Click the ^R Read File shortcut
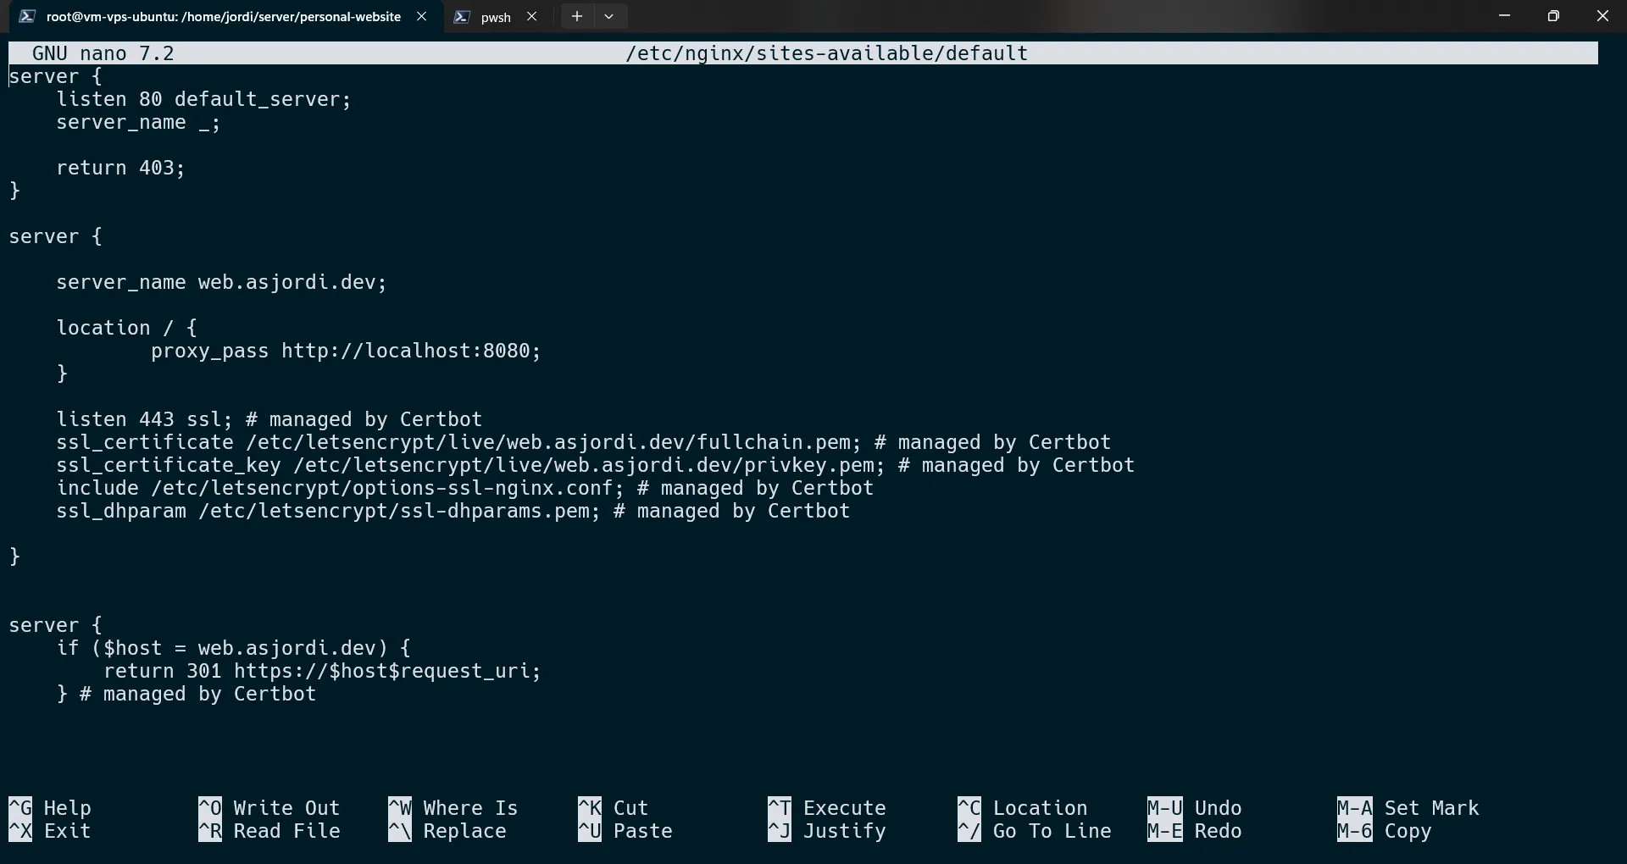 [269, 831]
